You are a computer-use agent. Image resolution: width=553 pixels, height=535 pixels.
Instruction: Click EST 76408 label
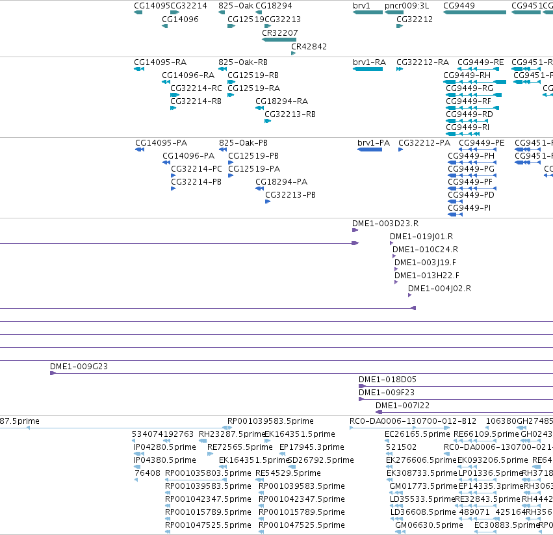click(148, 473)
